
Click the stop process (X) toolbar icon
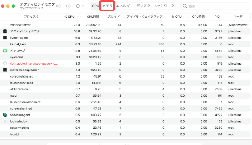58,6
